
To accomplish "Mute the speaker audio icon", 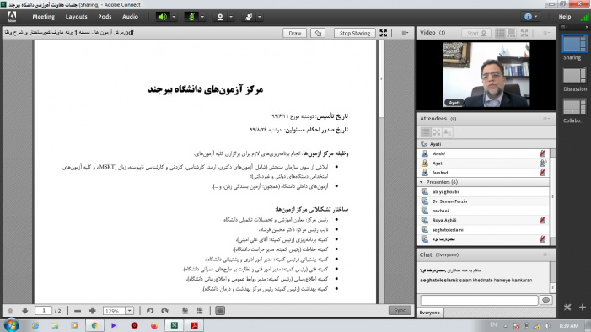I will click(x=163, y=17).
